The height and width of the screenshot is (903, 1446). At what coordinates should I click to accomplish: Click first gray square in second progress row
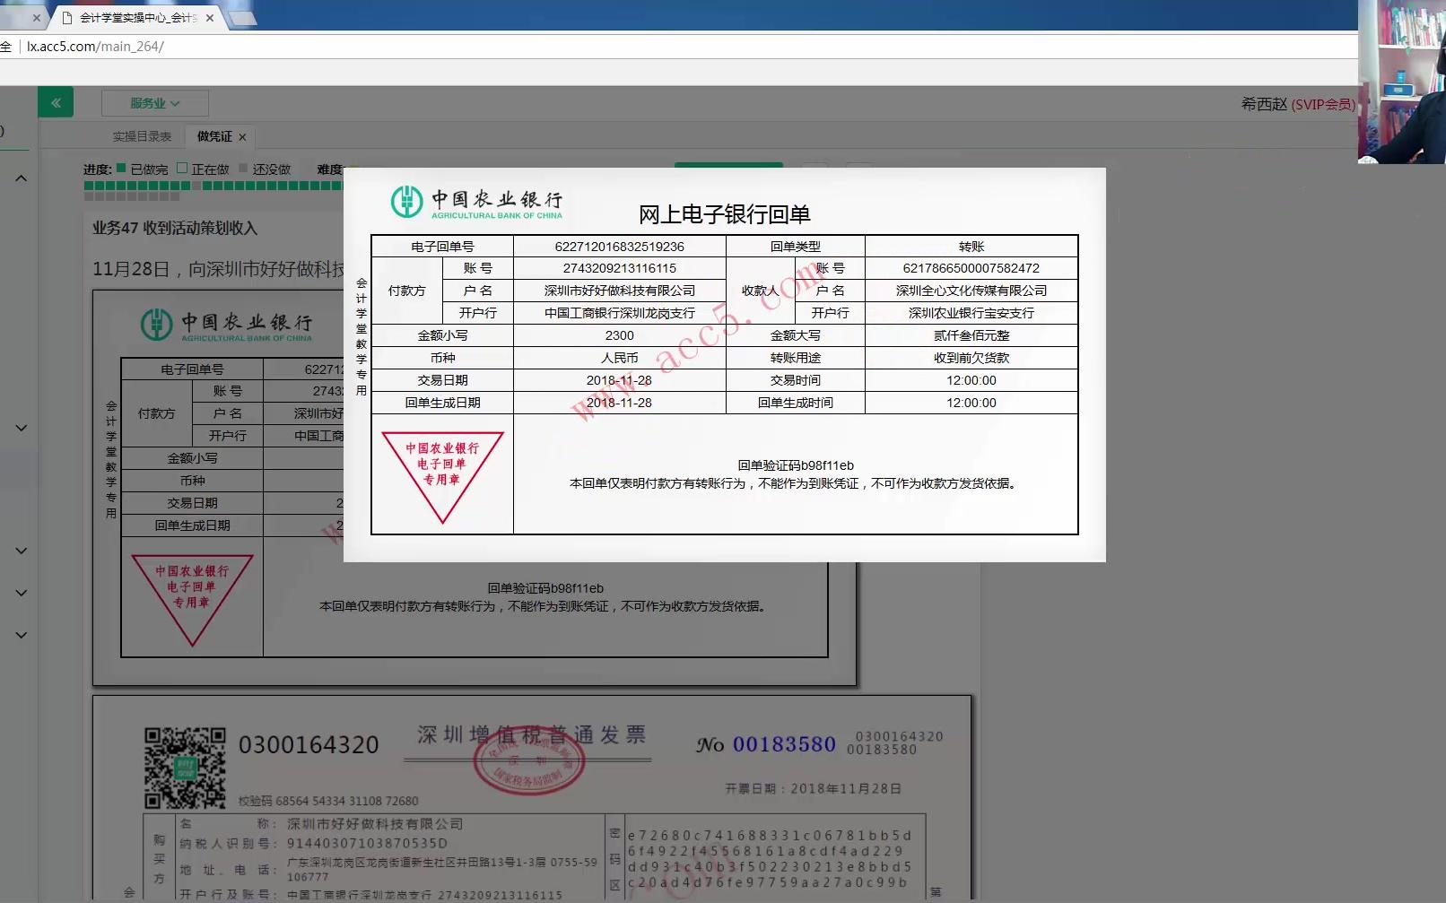click(x=89, y=195)
